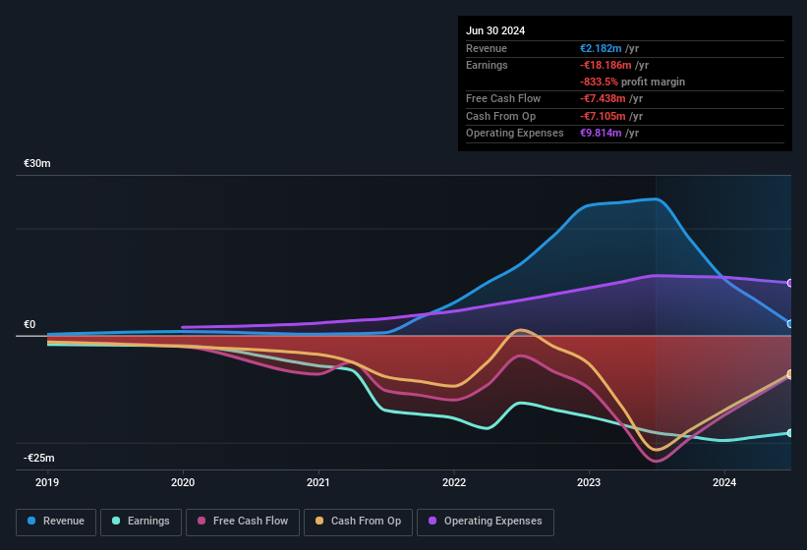Viewport: 807px width, 550px height.
Task: Click the €0 y-axis label
Action: point(29,324)
